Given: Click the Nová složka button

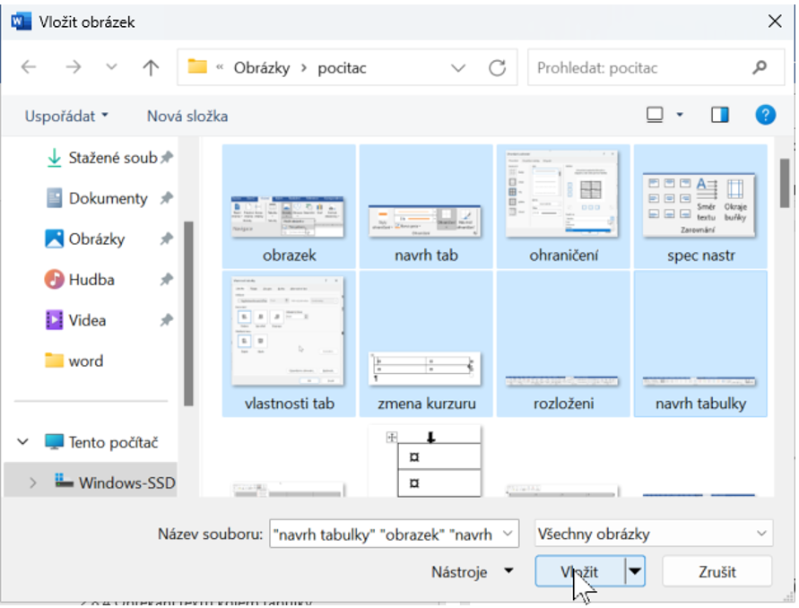Looking at the screenshot, I should pos(187,116).
